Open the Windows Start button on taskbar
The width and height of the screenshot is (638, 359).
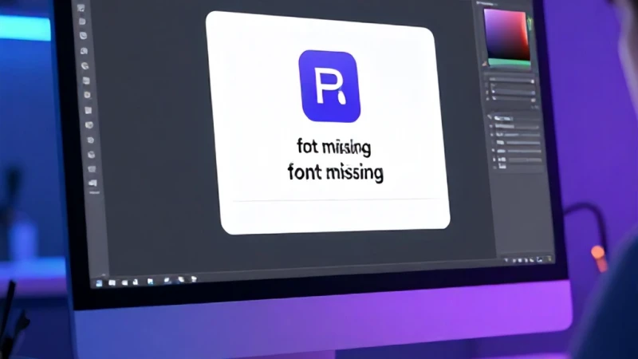99,283
